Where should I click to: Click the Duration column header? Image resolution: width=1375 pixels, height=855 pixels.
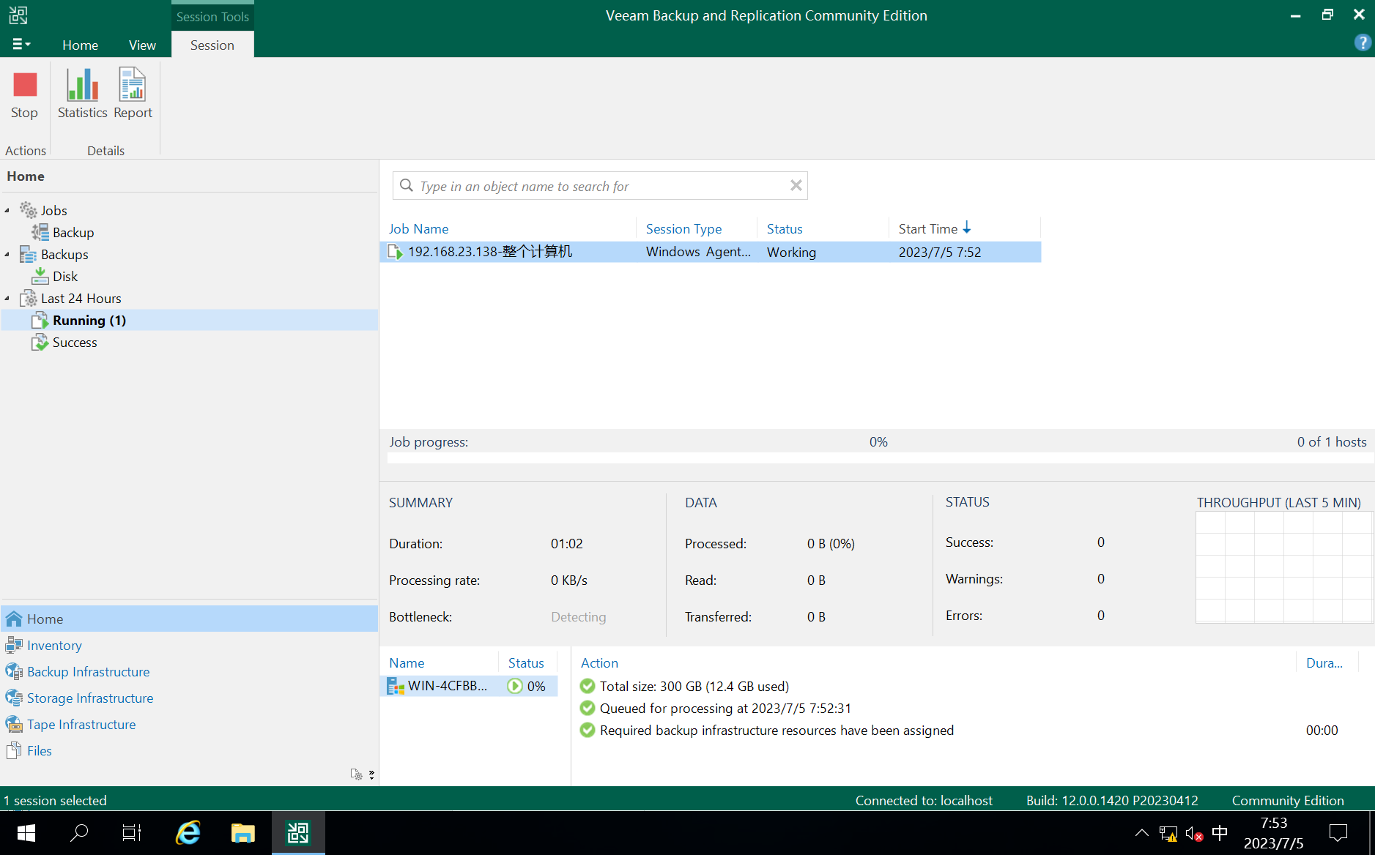pyautogui.click(x=1326, y=662)
